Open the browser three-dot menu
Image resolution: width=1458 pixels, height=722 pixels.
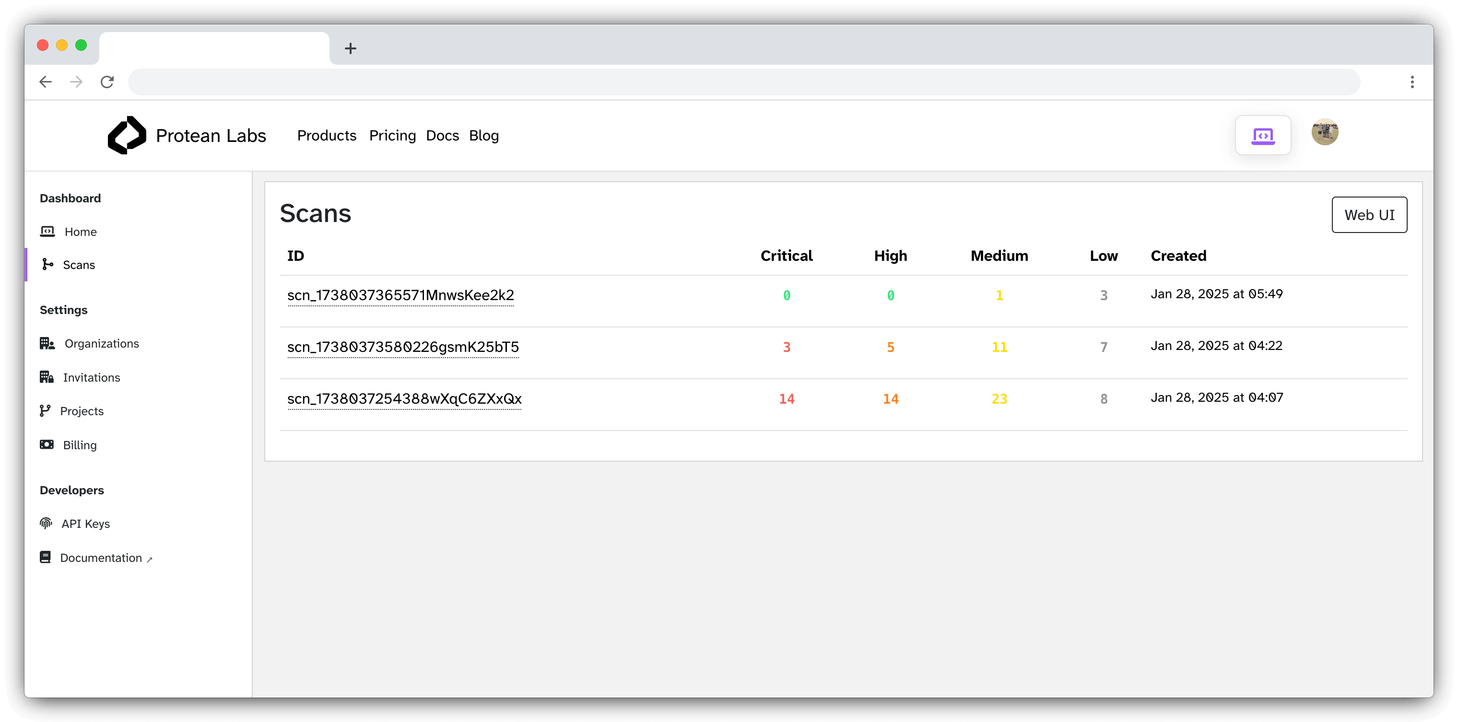1411,82
